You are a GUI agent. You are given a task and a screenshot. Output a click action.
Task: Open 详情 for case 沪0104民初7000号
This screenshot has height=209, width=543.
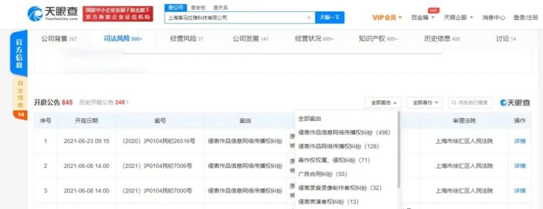pos(520,191)
